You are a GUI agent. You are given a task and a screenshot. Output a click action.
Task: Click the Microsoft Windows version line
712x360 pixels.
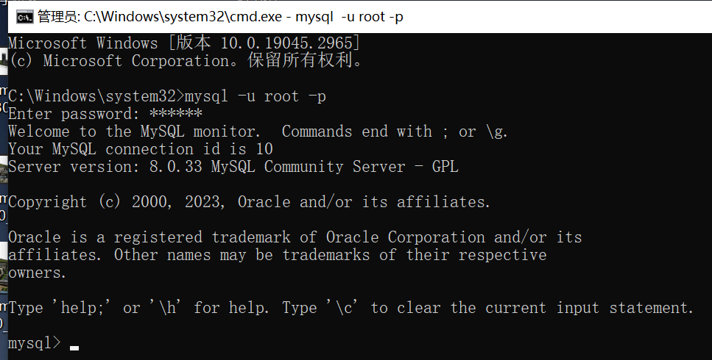pyautogui.click(x=184, y=43)
